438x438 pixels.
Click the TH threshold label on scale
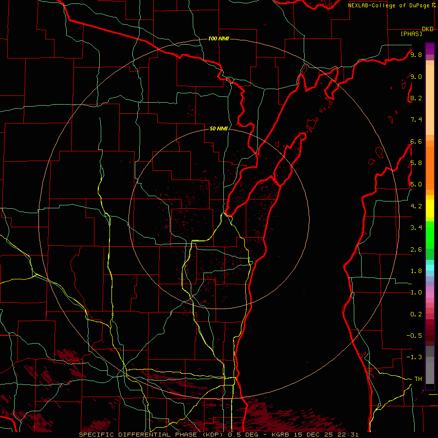(418, 379)
